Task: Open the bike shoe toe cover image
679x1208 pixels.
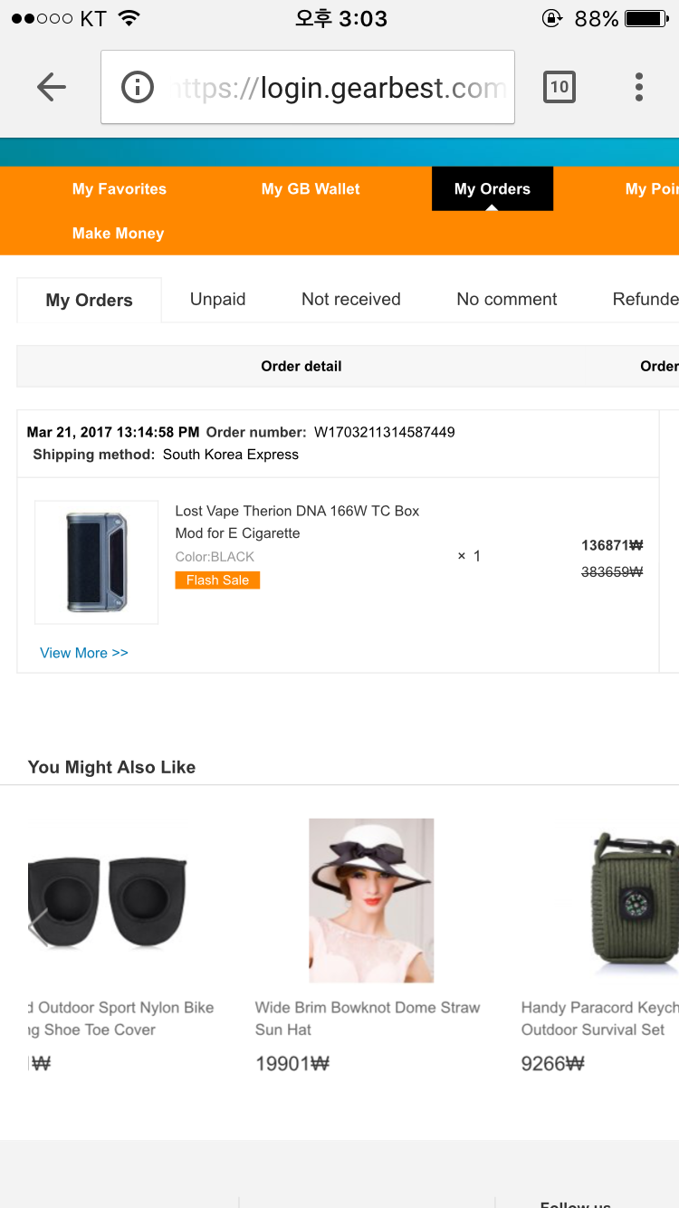Action: click(x=109, y=900)
